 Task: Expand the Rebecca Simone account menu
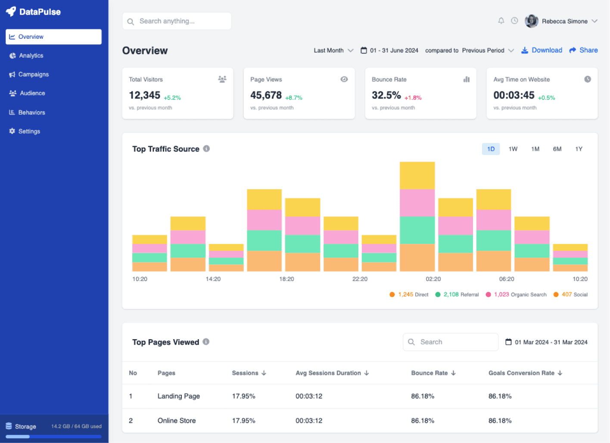pyautogui.click(x=594, y=21)
